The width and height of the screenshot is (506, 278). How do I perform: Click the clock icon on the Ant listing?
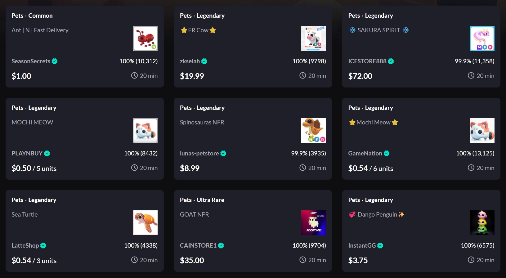coord(134,75)
